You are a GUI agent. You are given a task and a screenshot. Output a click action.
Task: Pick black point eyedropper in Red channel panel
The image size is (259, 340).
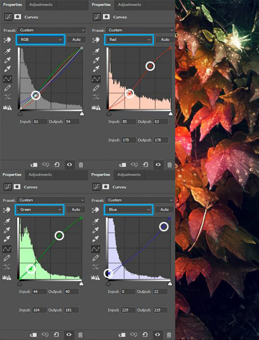point(96,51)
